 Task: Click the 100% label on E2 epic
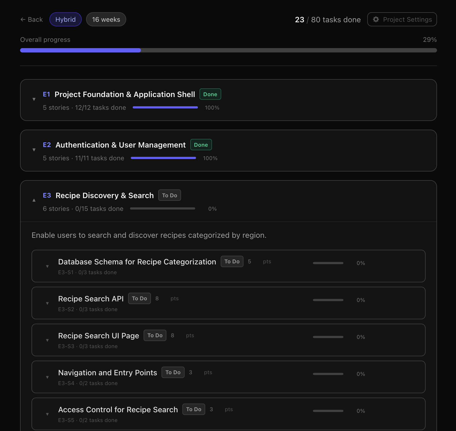pos(210,158)
